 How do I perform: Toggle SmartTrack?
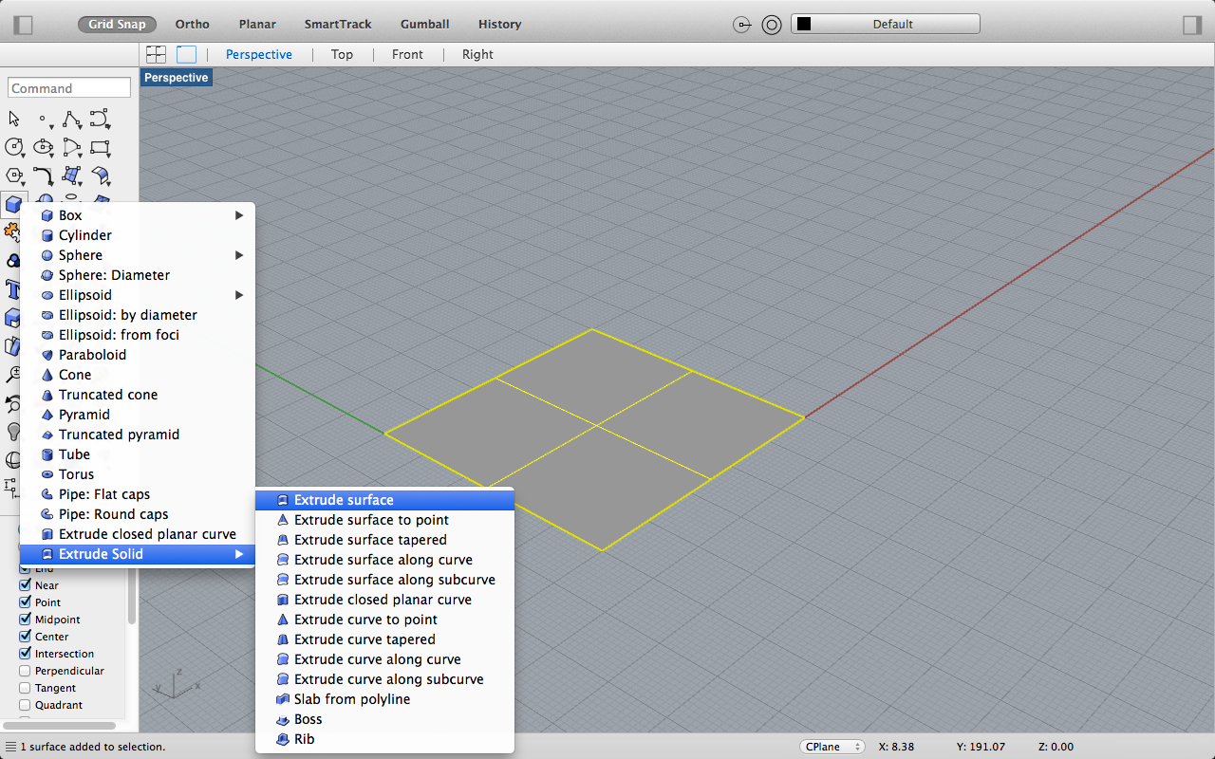(338, 25)
